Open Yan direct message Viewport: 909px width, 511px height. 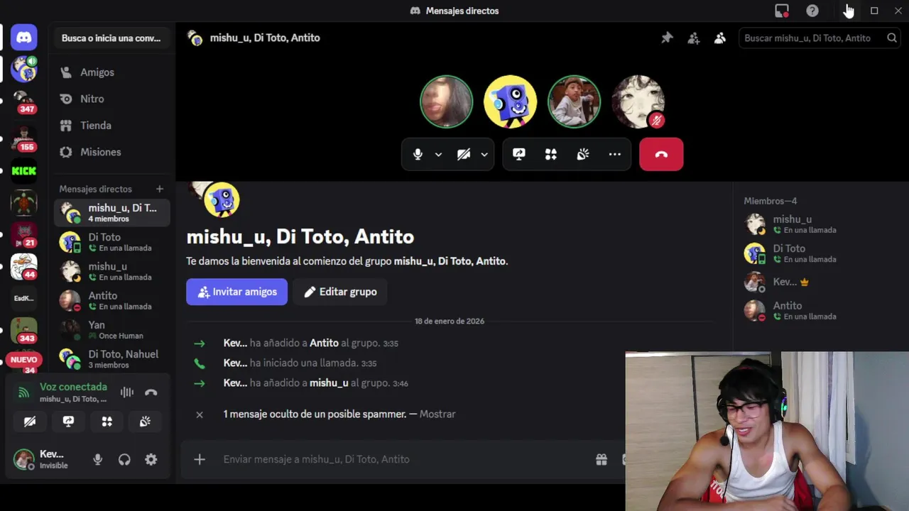click(x=111, y=329)
